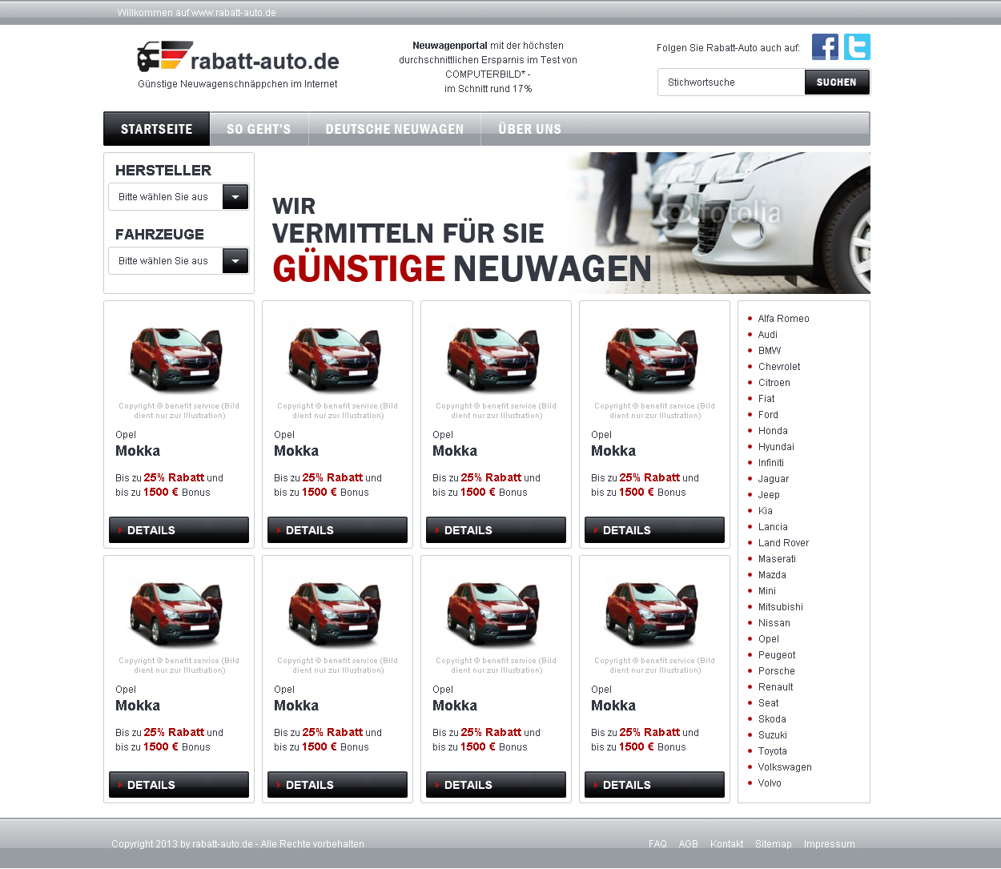Open the Citroen brand link

[x=774, y=383]
